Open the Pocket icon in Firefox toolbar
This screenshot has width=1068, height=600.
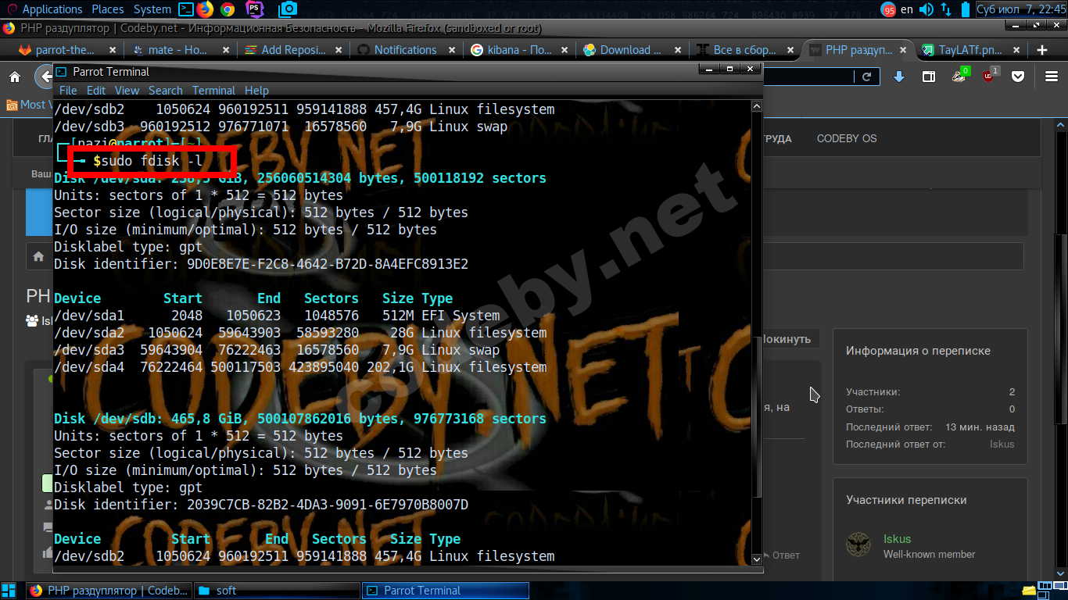pos(1018,77)
